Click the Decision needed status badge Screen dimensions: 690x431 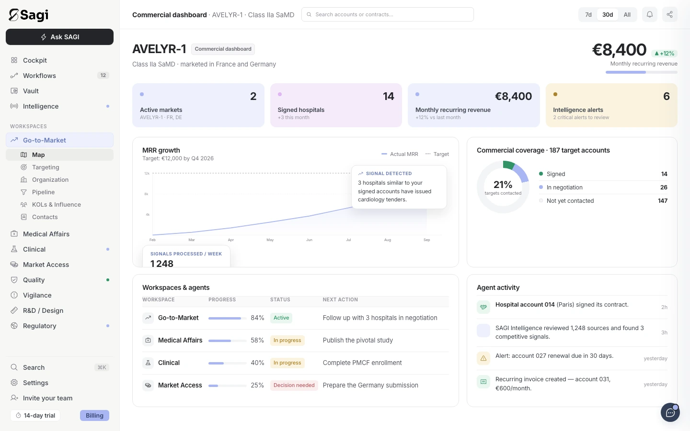coord(294,386)
